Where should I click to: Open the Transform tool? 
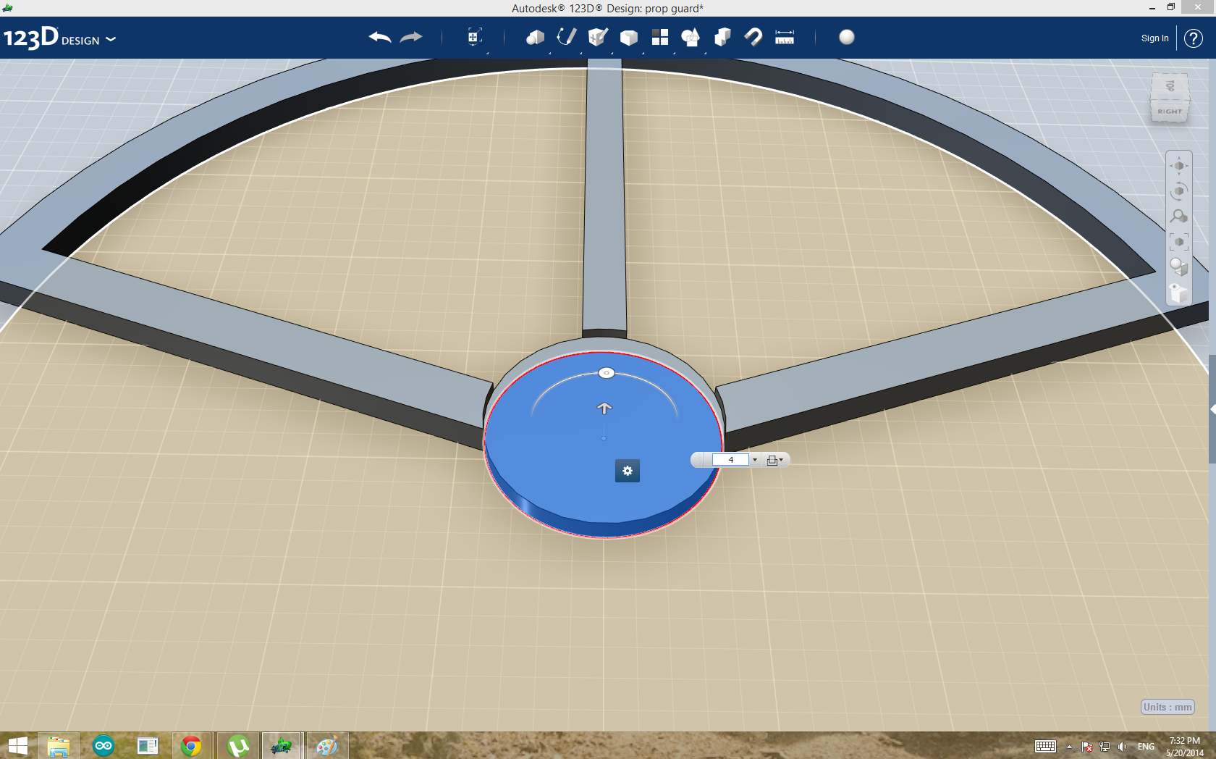pyautogui.click(x=474, y=37)
